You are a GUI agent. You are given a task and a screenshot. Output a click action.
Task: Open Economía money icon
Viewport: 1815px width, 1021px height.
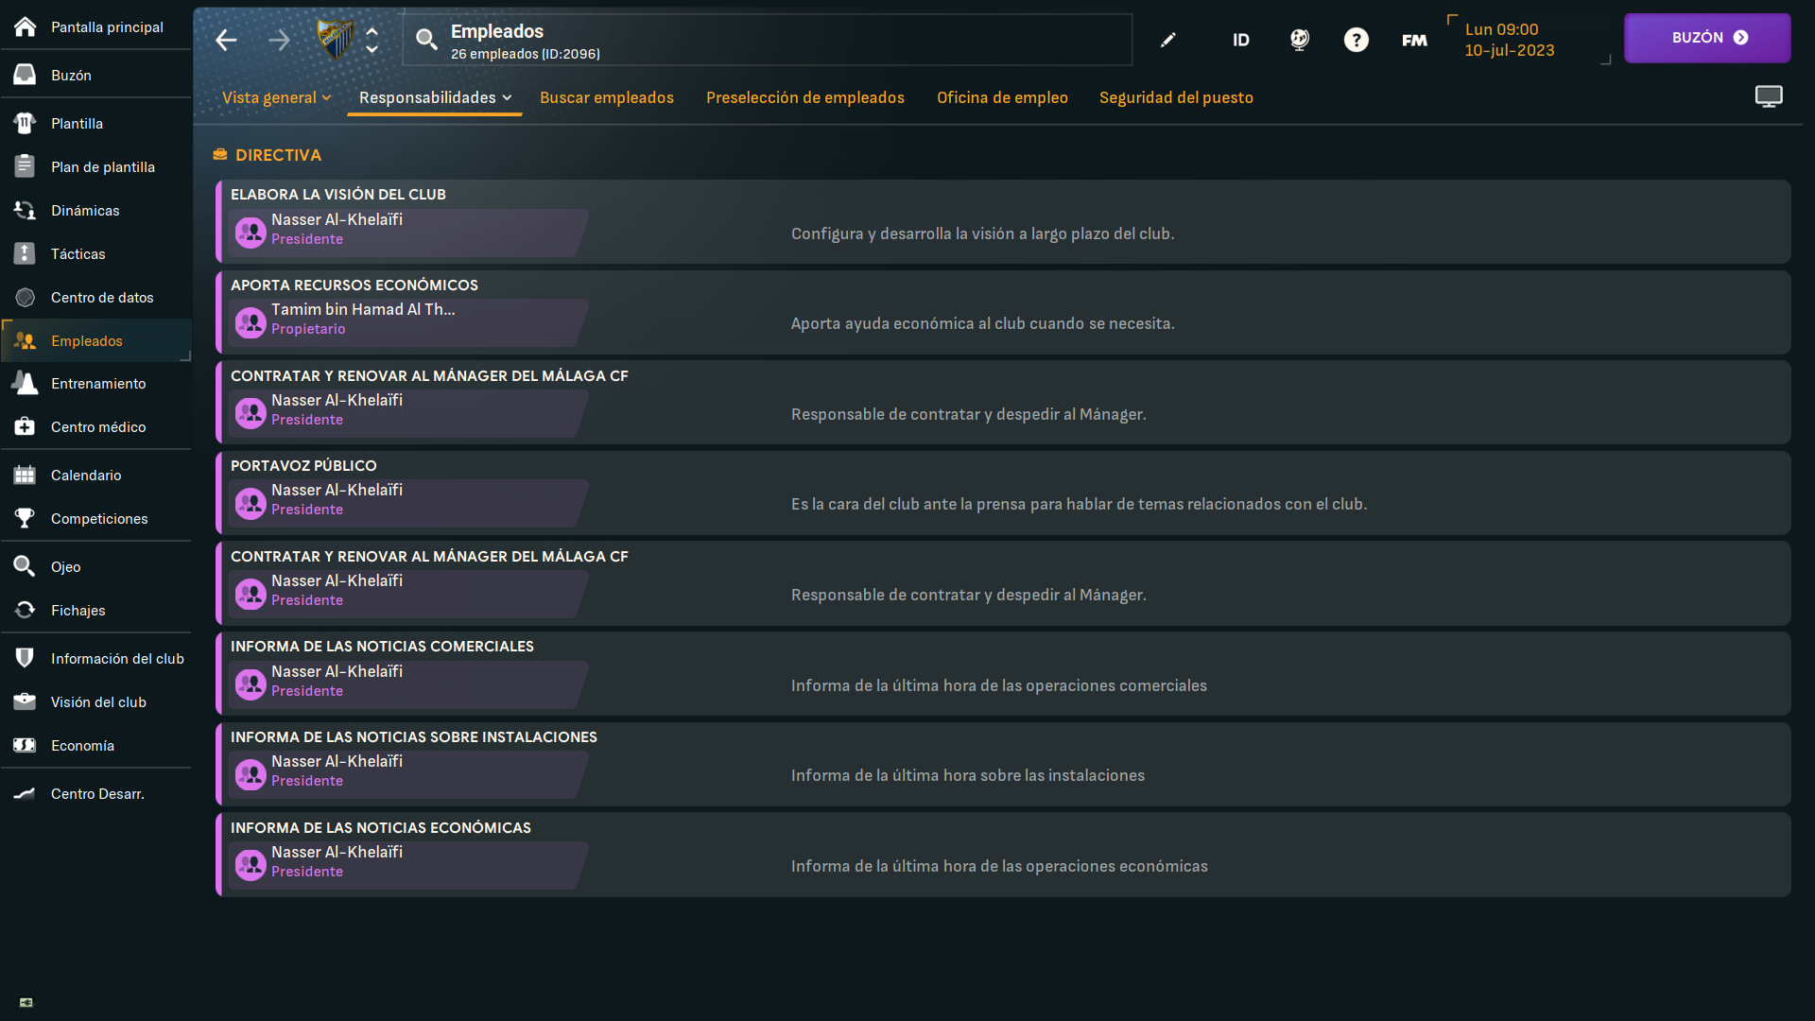coord(26,745)
